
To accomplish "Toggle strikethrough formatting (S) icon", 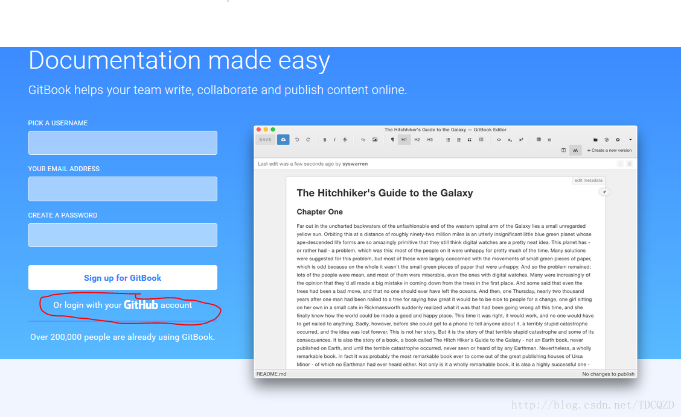I will pyautogui.click(x=345, y=140).
